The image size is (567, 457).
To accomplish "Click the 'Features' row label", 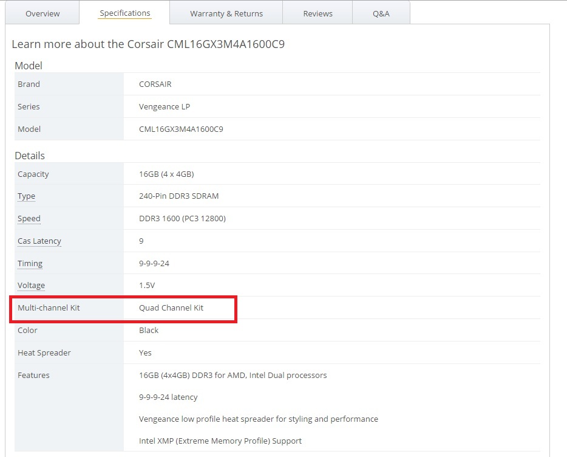I will [x=33, y=375].
